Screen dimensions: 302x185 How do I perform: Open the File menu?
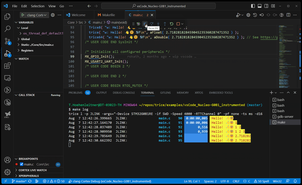pyautogui.click(x=14, y=6)
